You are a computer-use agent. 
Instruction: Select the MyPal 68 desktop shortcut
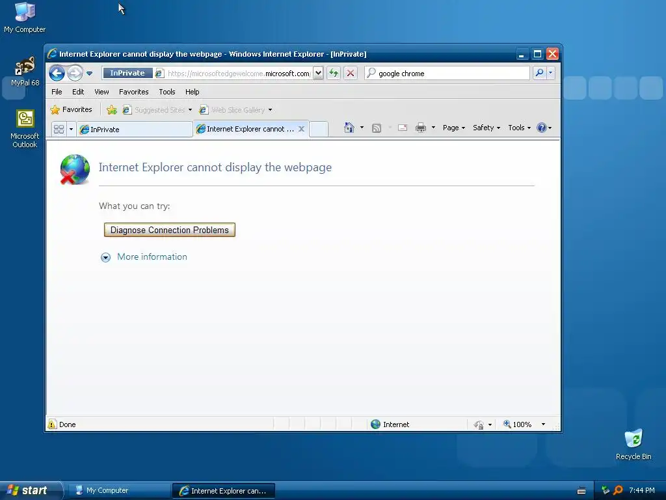click(x=25, y=72)
